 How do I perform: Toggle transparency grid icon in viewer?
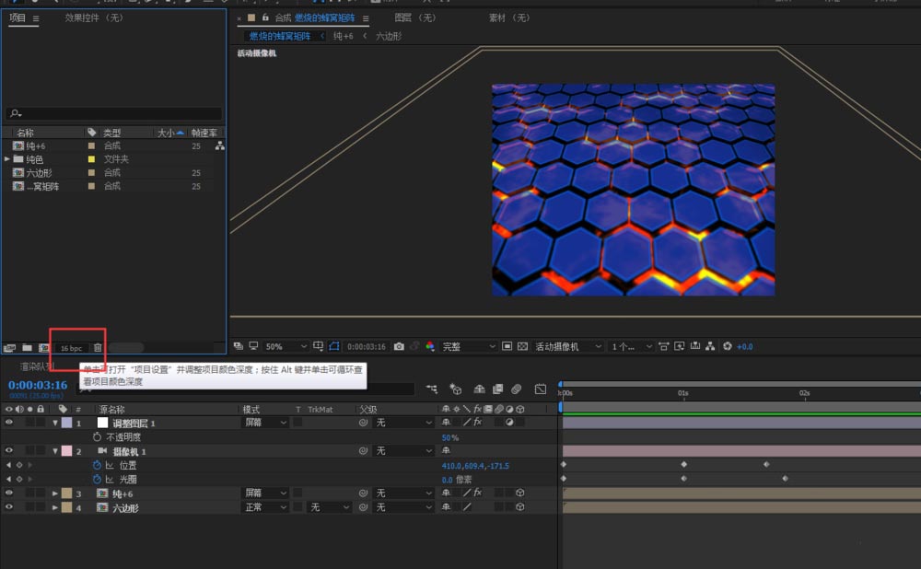coord(521,346)
